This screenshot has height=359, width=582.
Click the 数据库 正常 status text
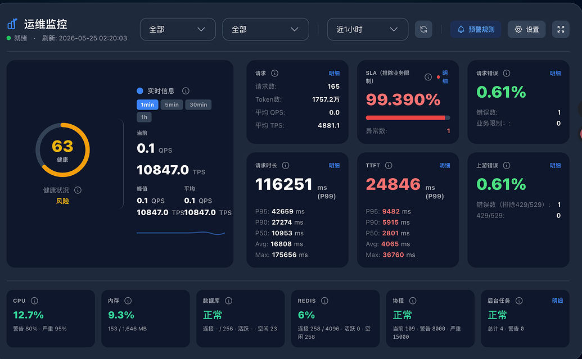click(x=213, y=315)
